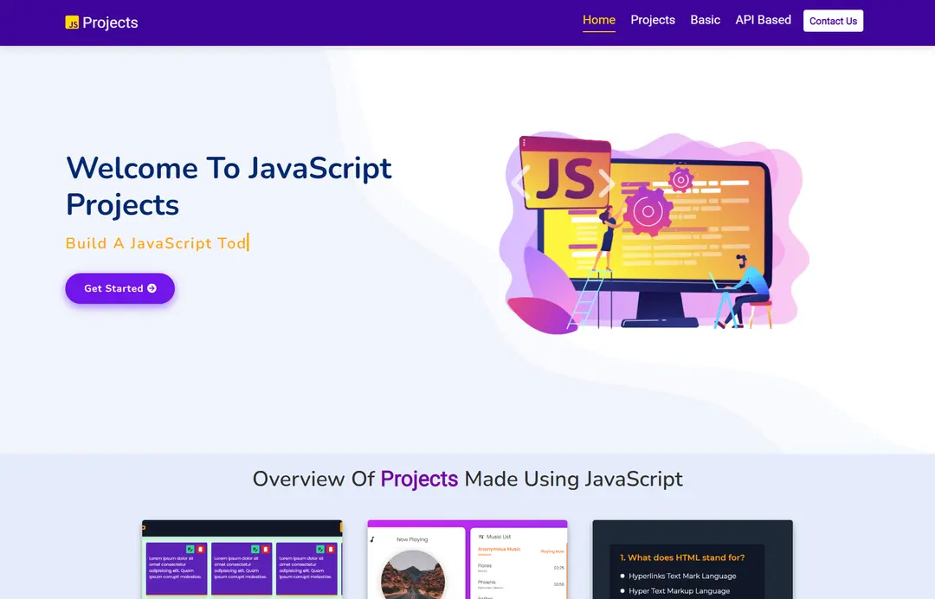
Task: Open the Home nav link
Action: click(599, 20)
